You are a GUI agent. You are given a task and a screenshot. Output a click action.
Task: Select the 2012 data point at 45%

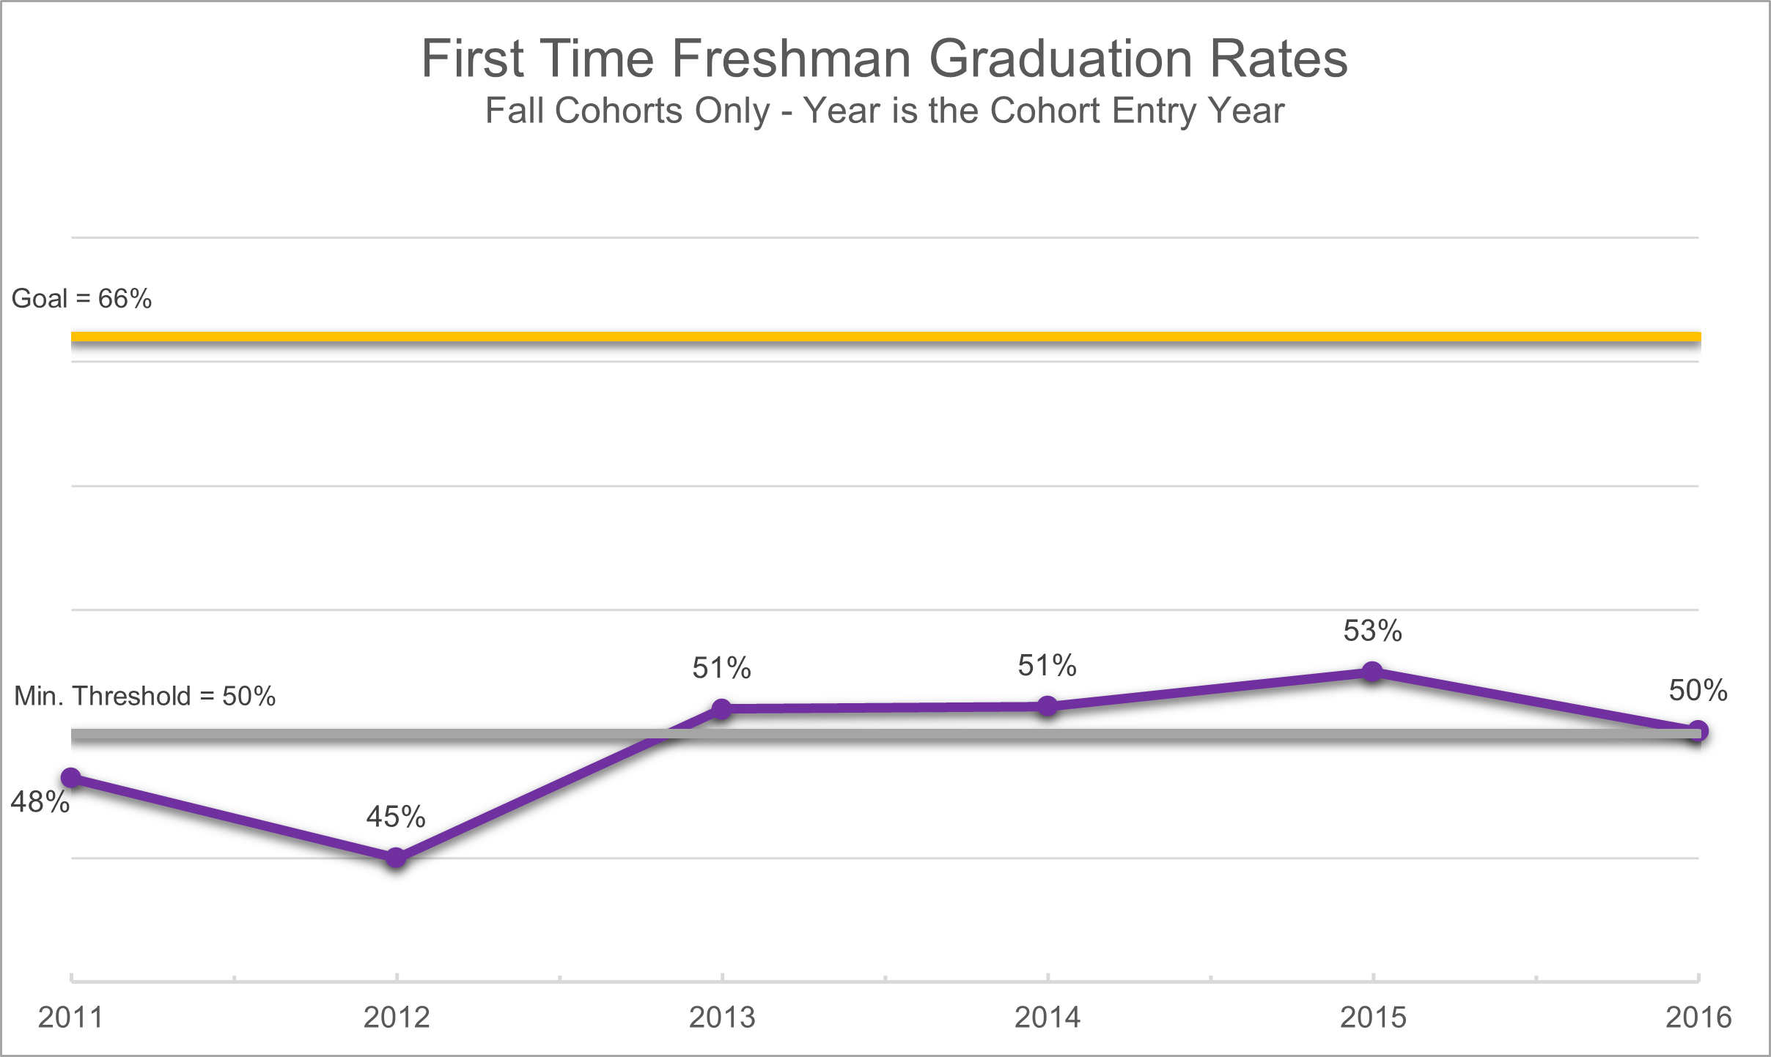(x=396, y=857)
